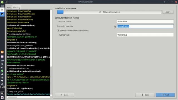Click log line 'bool MInstall::copyLinux(int)'
Screen dimensions: 178x100
click(20, 88)
